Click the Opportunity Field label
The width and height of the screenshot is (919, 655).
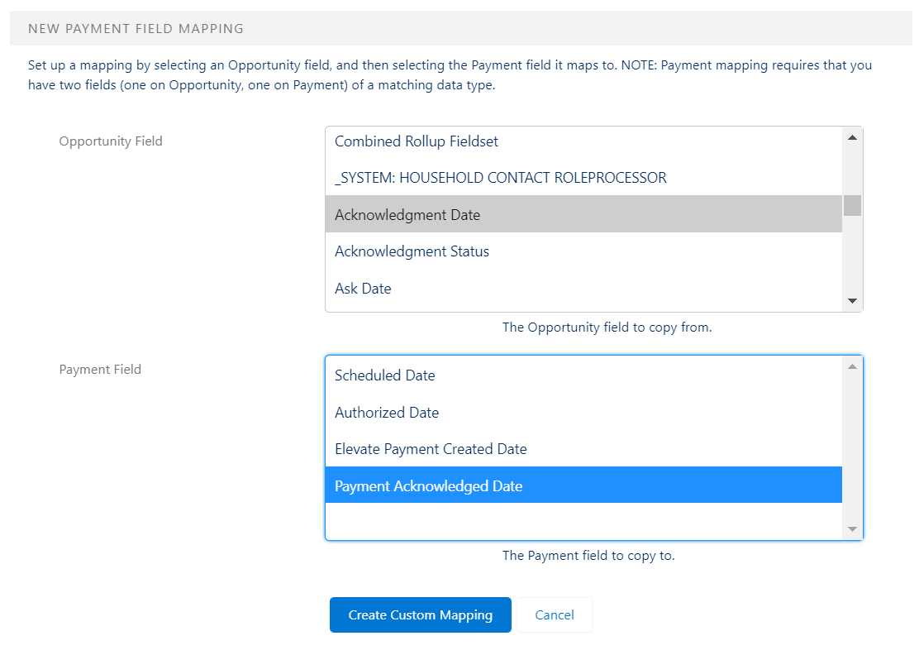[x=111, y=141]
